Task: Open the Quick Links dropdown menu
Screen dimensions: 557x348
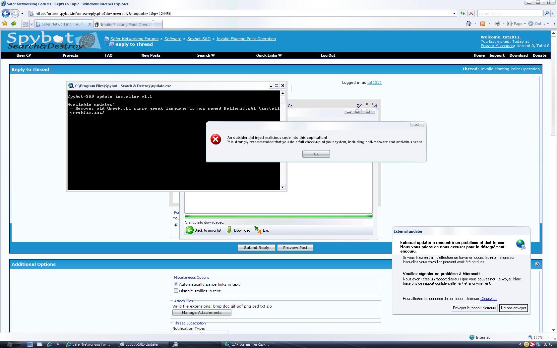Action: (x=269, y=55)
